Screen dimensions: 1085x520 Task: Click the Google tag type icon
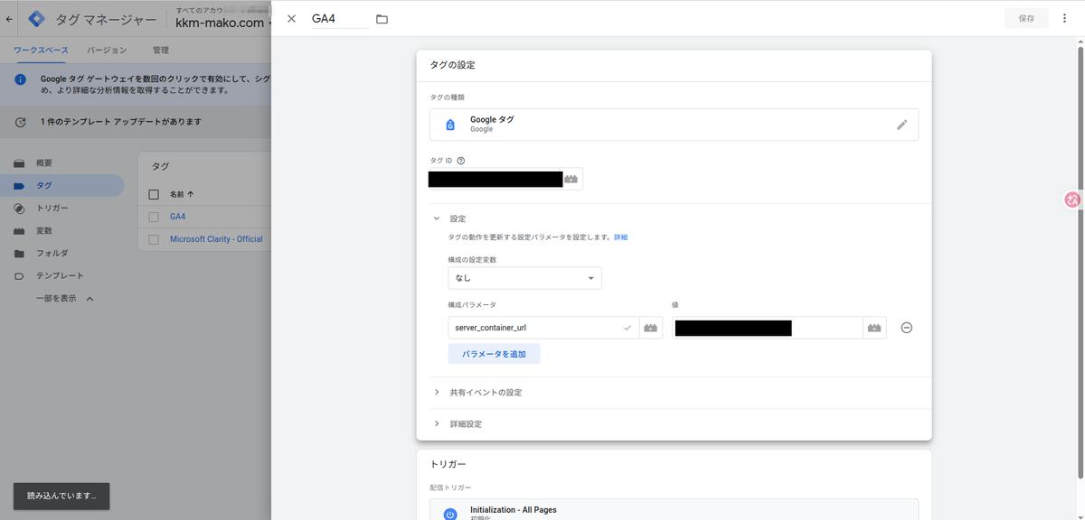450,125
